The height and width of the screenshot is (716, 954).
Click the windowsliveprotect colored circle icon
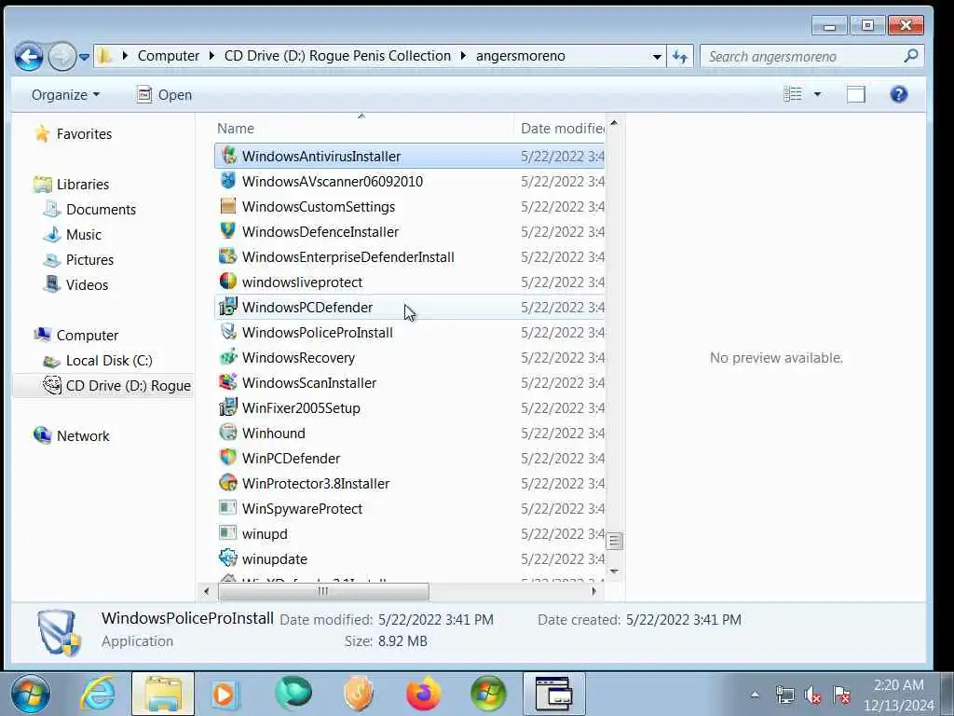click(x=228, y=282)
